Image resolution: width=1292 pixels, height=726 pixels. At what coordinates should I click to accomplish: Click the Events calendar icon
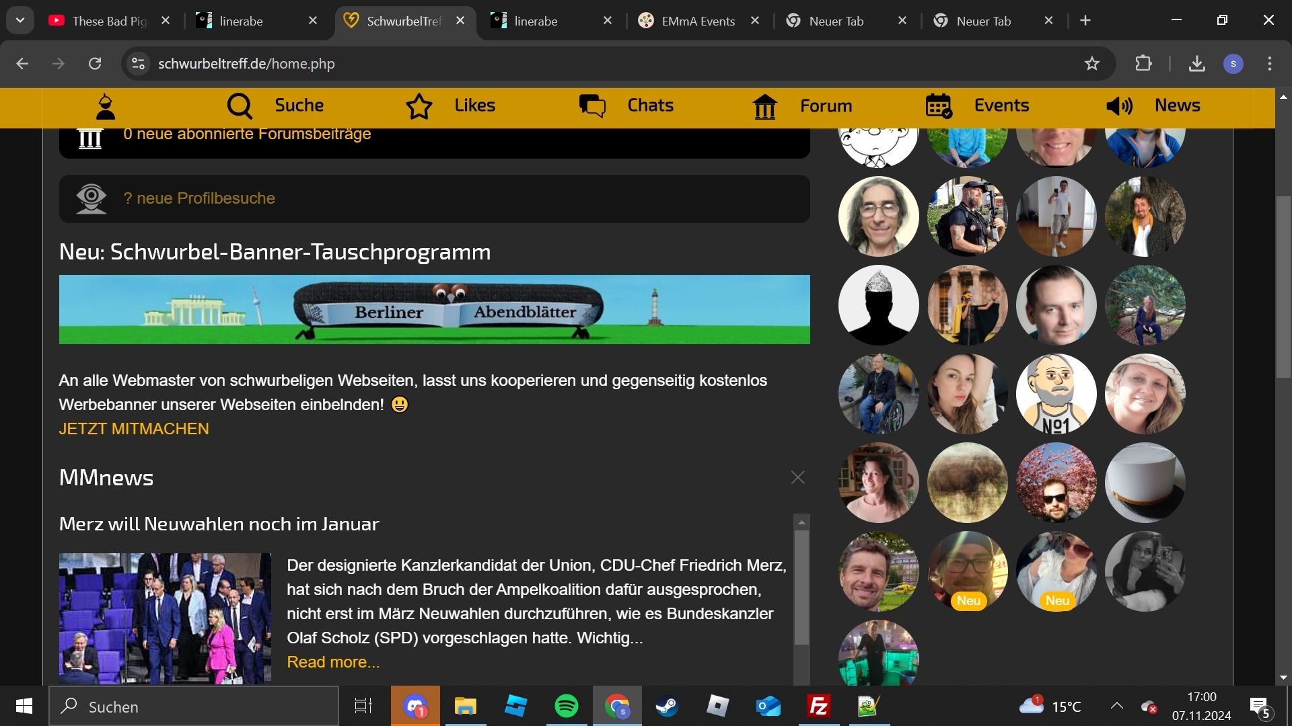[939, 106]
